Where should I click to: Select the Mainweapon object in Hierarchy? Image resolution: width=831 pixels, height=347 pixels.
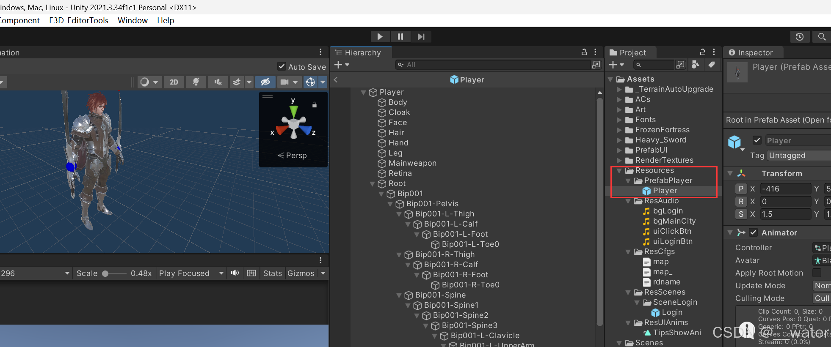point(412,163)
